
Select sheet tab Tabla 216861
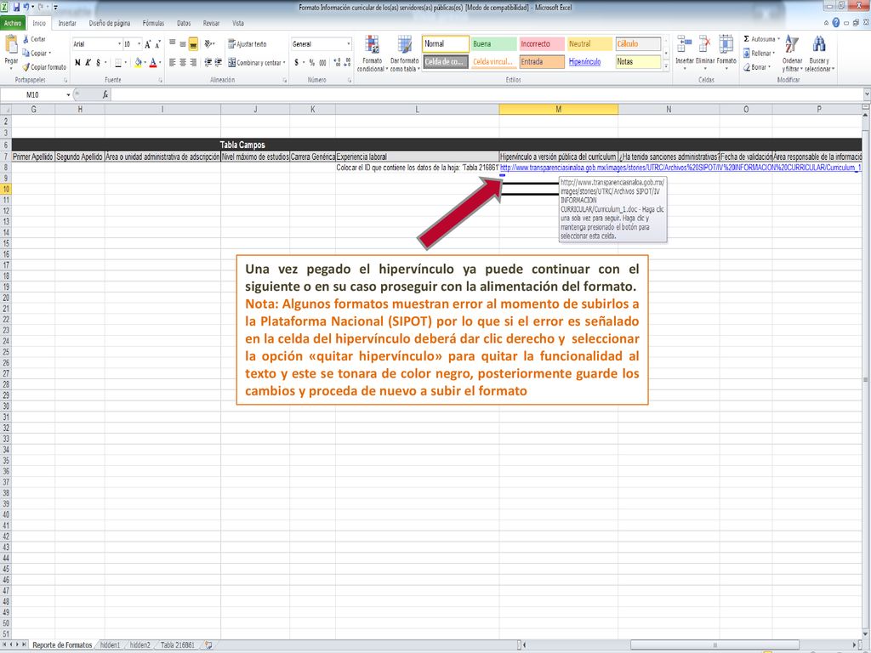[178, 644]
